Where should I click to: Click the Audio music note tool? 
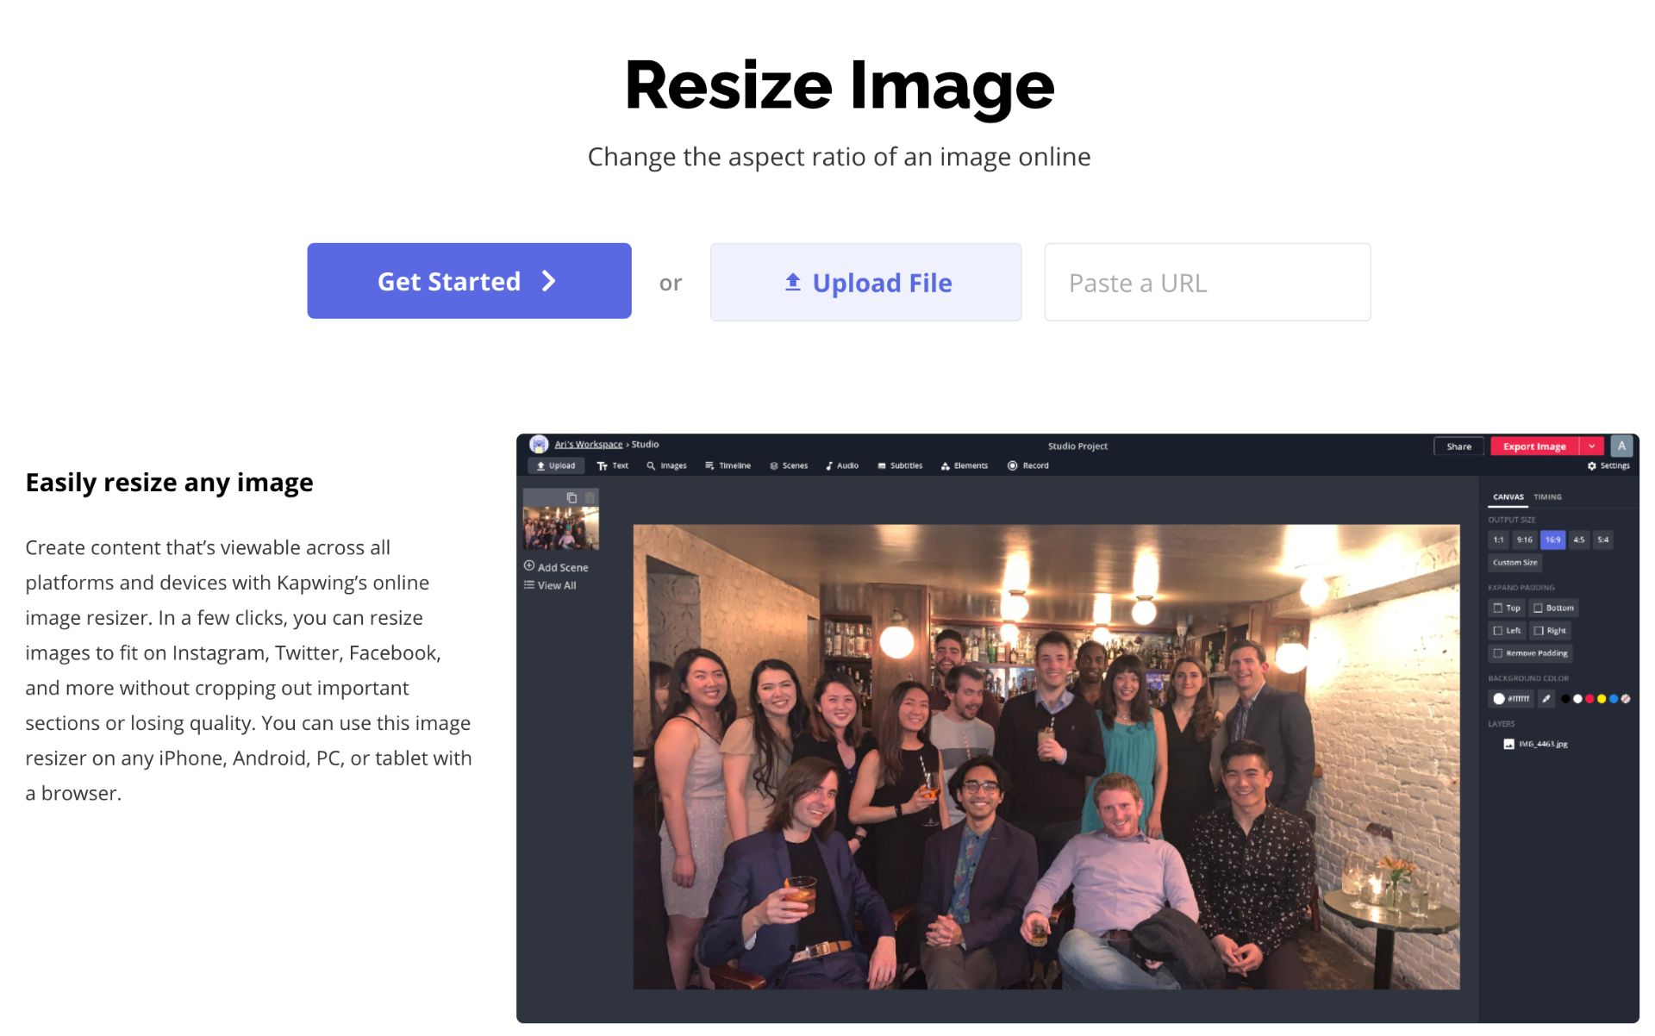(841, 465)
